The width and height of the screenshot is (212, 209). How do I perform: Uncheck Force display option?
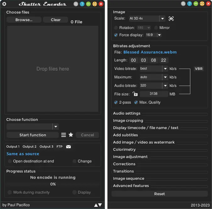(x=116, y=35)
